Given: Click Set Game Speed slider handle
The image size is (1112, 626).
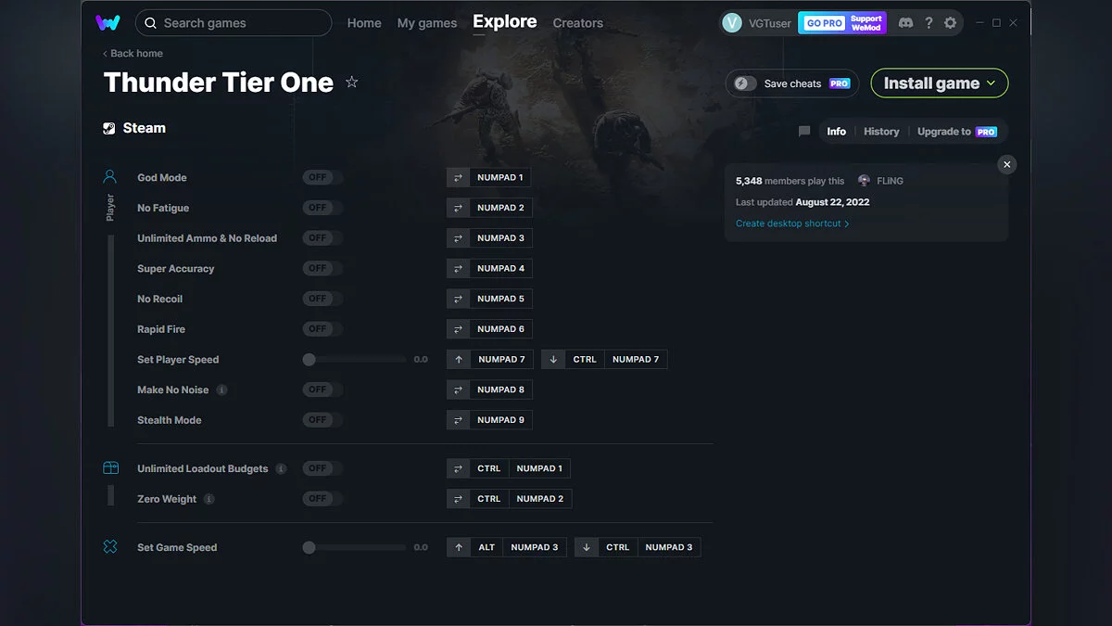Looking at the screenshot, I should click(x=310, y=547).
